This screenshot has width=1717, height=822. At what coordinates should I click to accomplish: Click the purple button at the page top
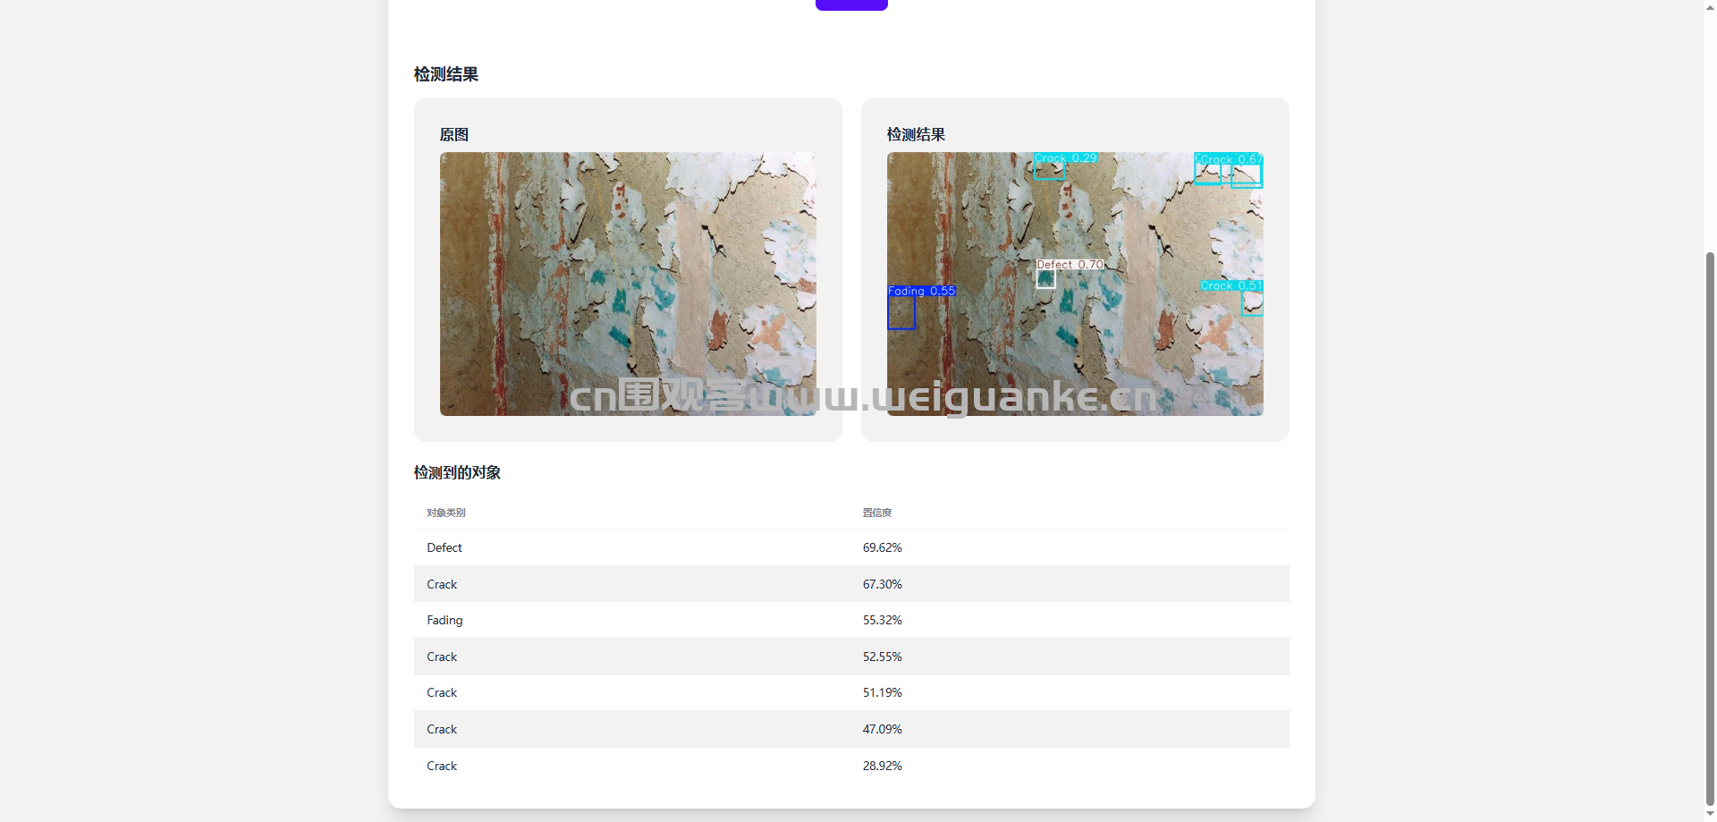coord(850,4)
